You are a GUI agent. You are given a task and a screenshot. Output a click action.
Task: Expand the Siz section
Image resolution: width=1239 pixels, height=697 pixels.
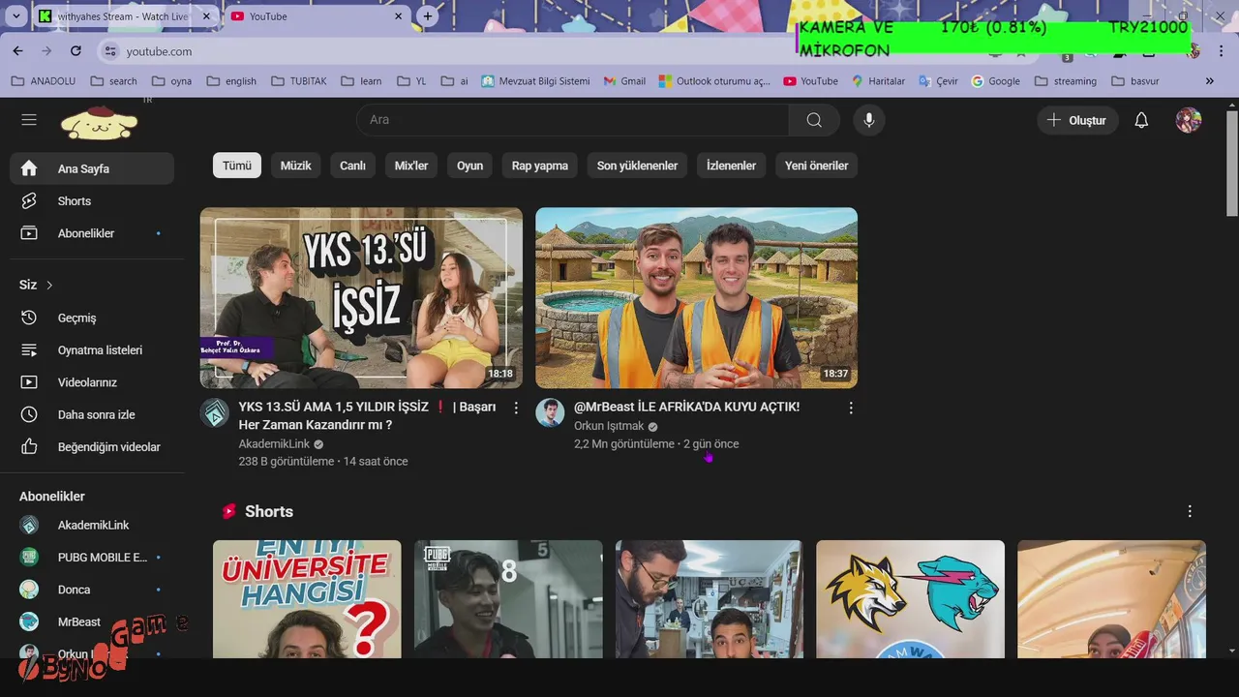pyautogui.click(x=36, y=285)
